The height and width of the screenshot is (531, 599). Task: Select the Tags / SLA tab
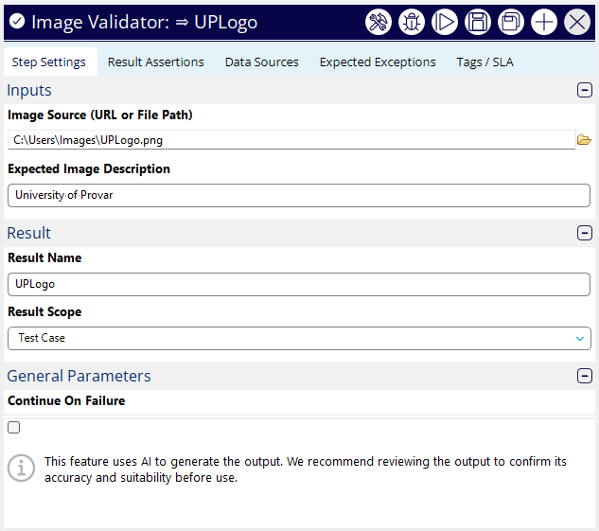[484, 62]
